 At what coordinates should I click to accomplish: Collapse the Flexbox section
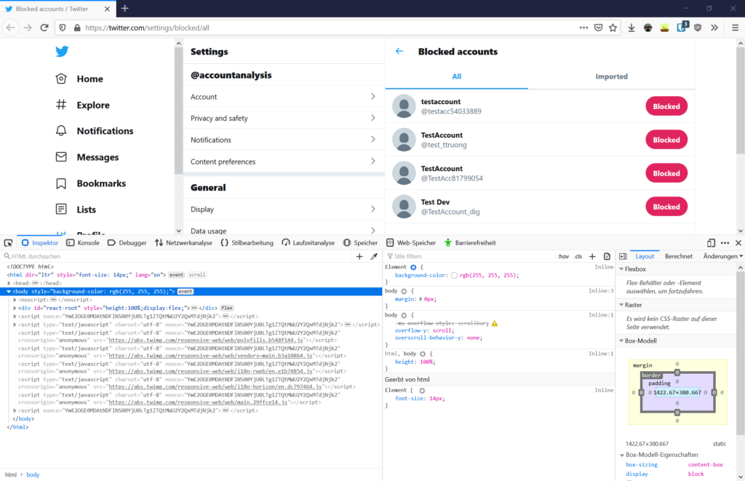(x=621, y=269)
